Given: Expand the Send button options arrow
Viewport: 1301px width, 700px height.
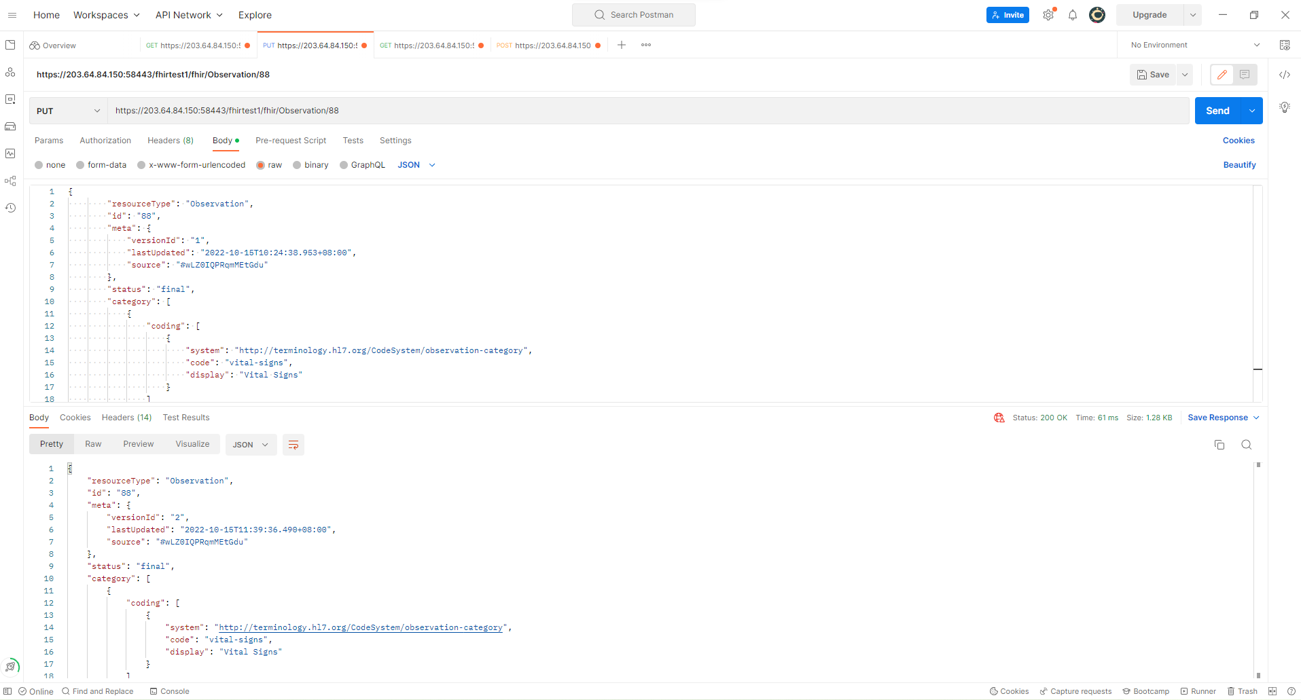Looking at the screenshot, I should point(1252,111).
